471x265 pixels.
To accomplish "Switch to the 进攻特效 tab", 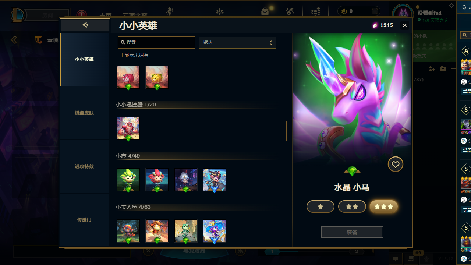I will tap(85, 166).
